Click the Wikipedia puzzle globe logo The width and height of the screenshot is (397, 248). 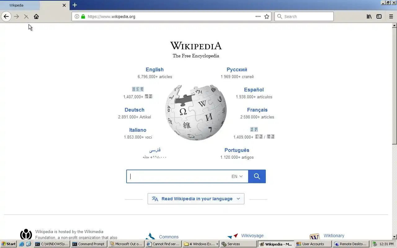[x=196, y=113]
